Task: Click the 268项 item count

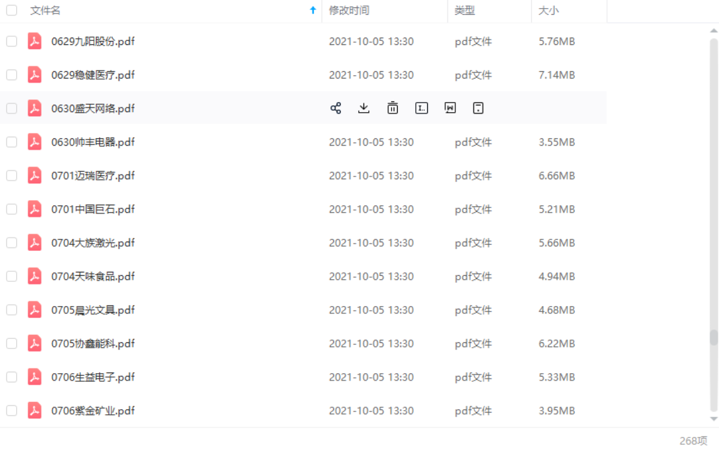Action: coord(694,441)
